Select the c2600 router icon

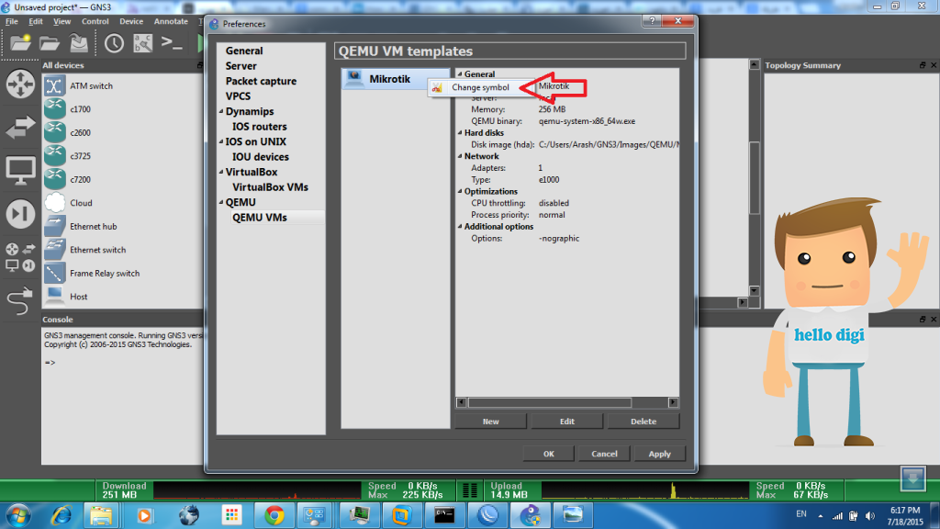click(x=54, y=132)
